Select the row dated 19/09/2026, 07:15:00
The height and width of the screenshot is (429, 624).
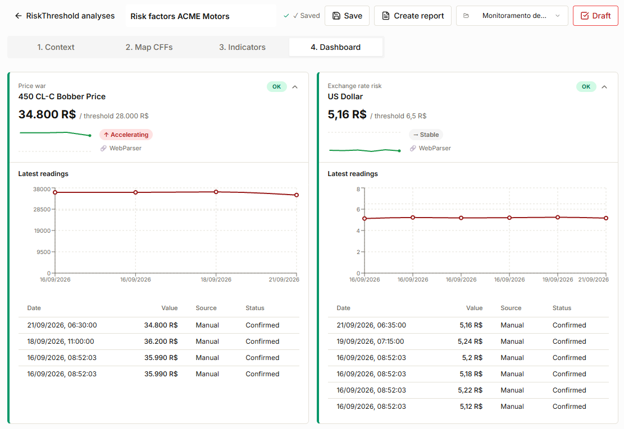tap(468, 342)
